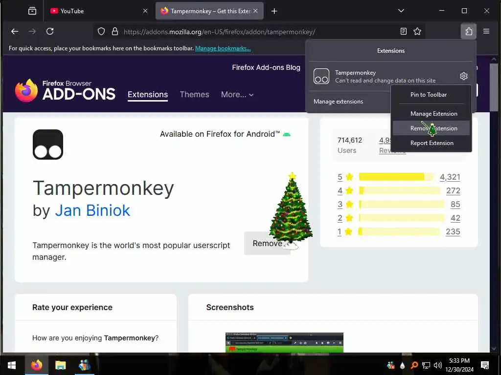This screenshot has height=375, width=501.
Task: Toggle the Extensions puzzle-piece toolbar button
Action: tap(469, 31)
